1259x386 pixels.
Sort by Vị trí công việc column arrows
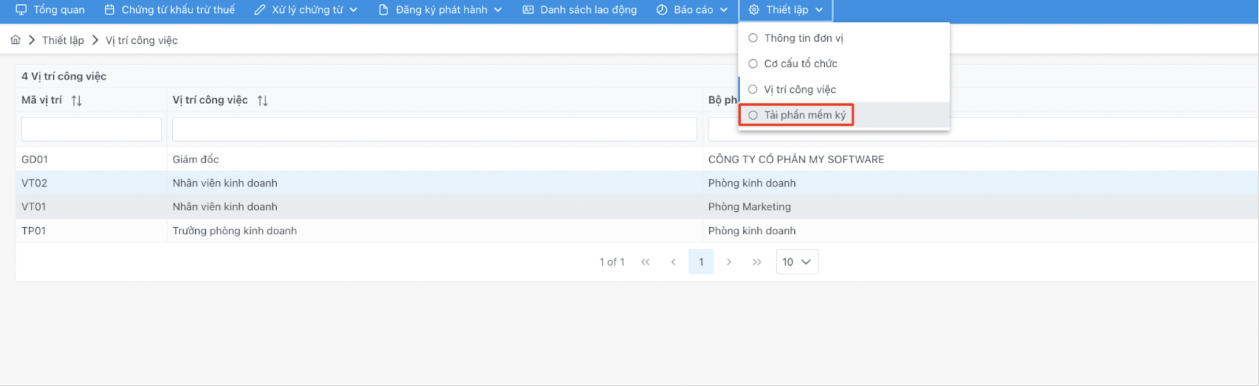click(262, 100)
